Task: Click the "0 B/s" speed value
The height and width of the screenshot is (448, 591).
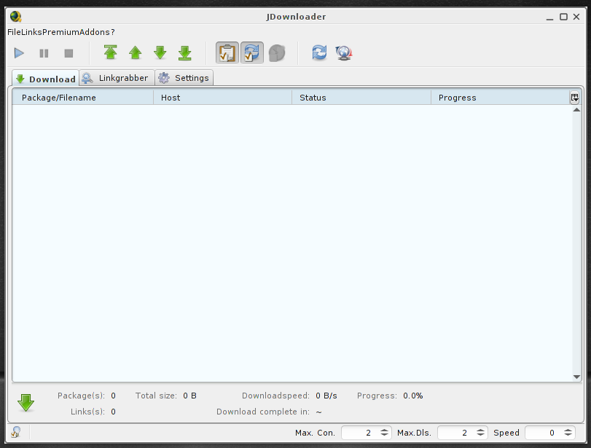Action: (x=326, y=396)
